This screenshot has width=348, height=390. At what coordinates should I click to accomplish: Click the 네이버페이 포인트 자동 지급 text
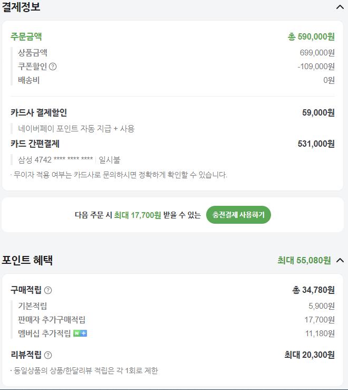pos(76,128)
